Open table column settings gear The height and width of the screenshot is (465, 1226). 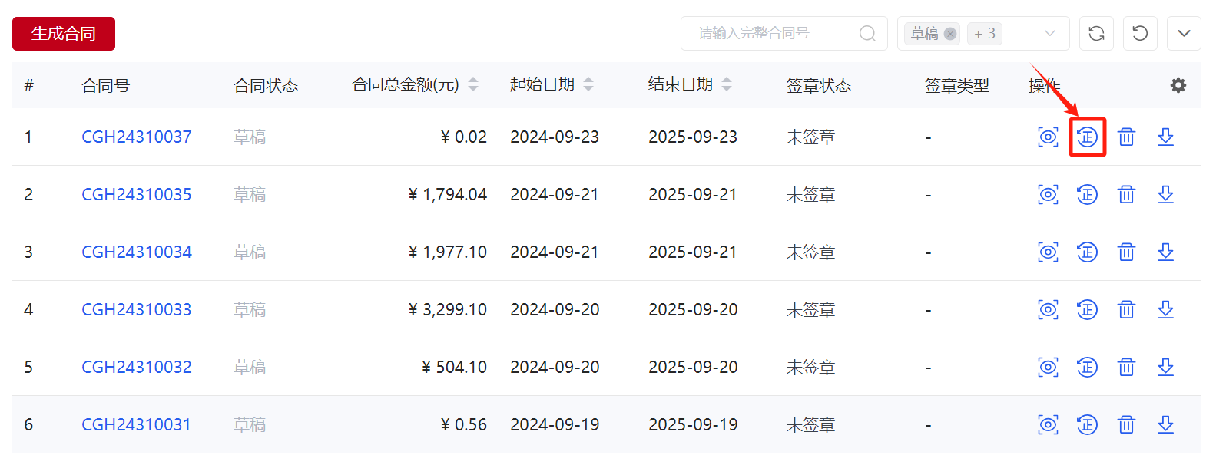click(1178, 85)
